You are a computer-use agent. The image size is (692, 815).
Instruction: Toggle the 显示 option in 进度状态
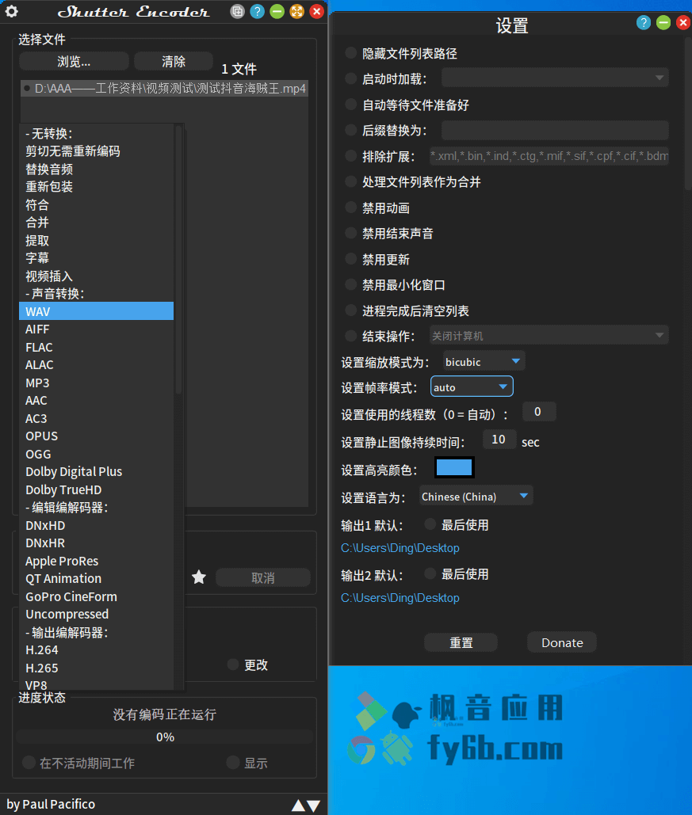(233, 763)
